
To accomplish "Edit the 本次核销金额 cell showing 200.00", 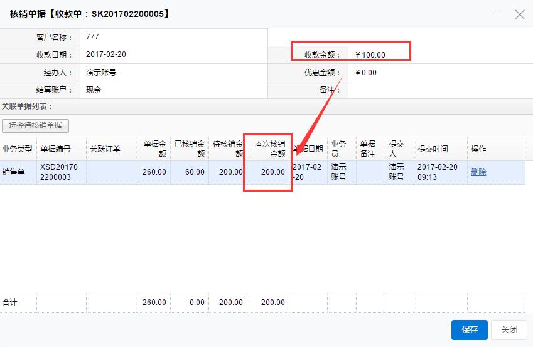I will pos(269,172).
